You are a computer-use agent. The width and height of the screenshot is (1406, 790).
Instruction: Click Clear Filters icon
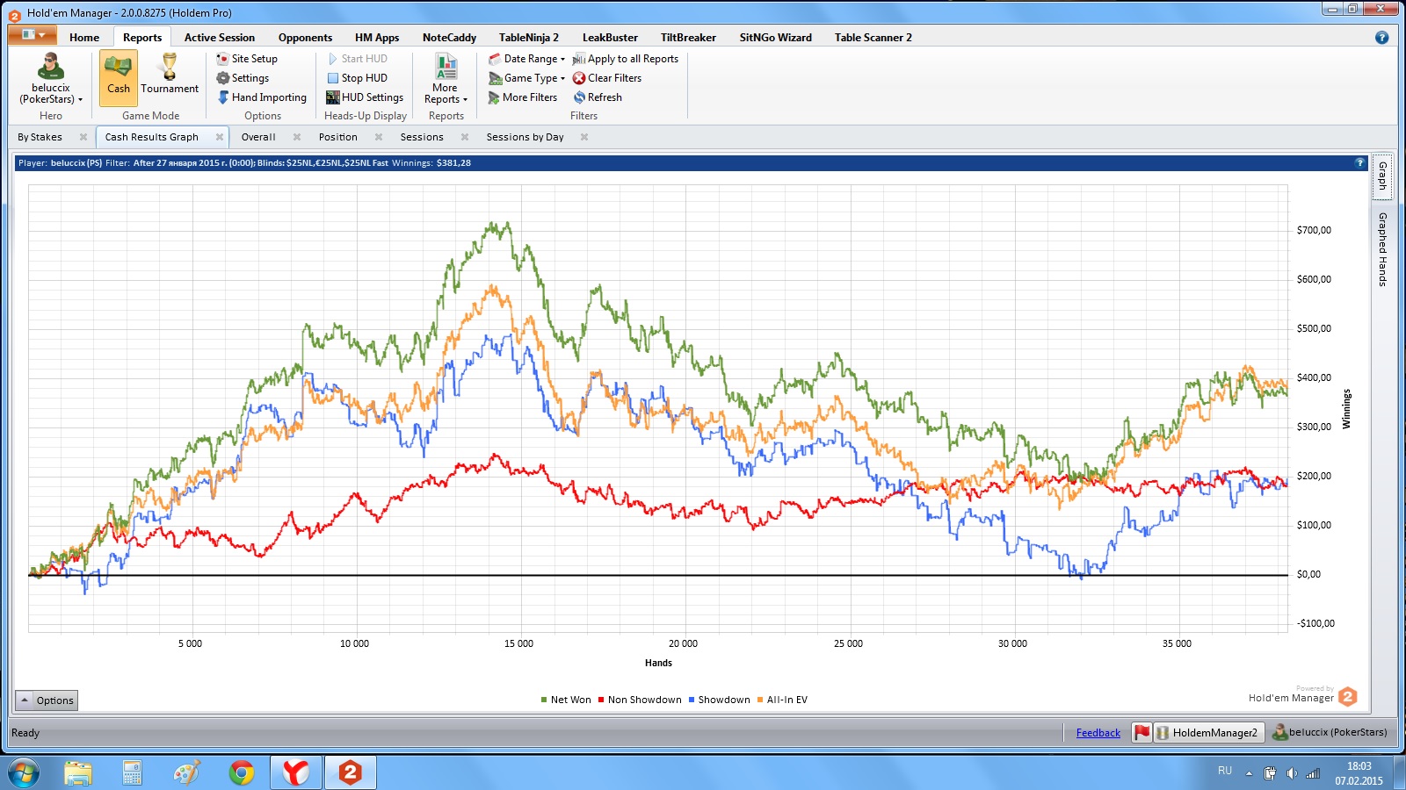pos(579,78)
